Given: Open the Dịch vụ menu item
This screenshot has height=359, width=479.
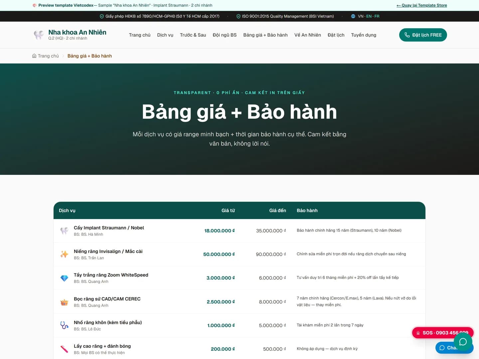Looking at the screenshot, I should click(x=165, y=35).
